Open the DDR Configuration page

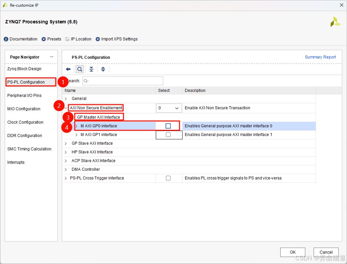25,135
